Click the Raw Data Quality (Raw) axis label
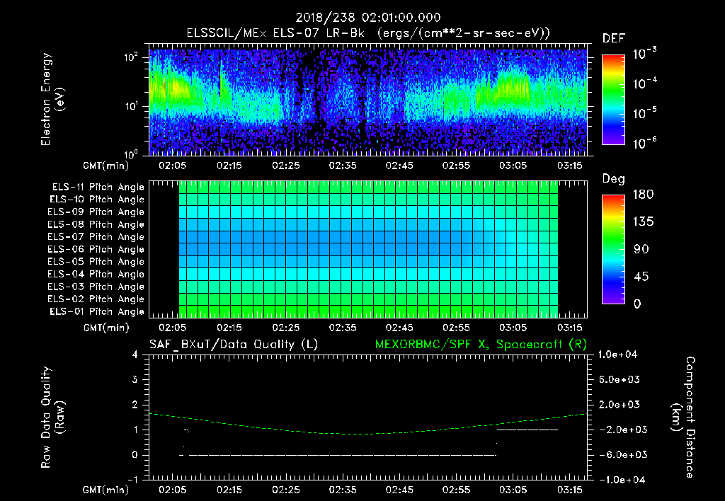 (52, 417)
